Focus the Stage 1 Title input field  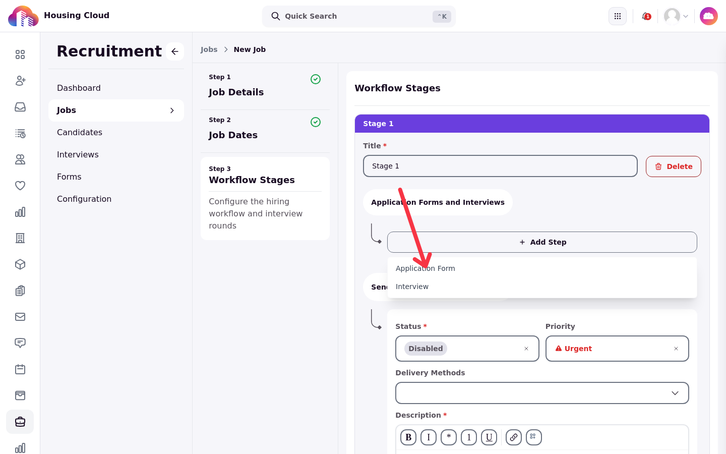click(x=500, y=166)
